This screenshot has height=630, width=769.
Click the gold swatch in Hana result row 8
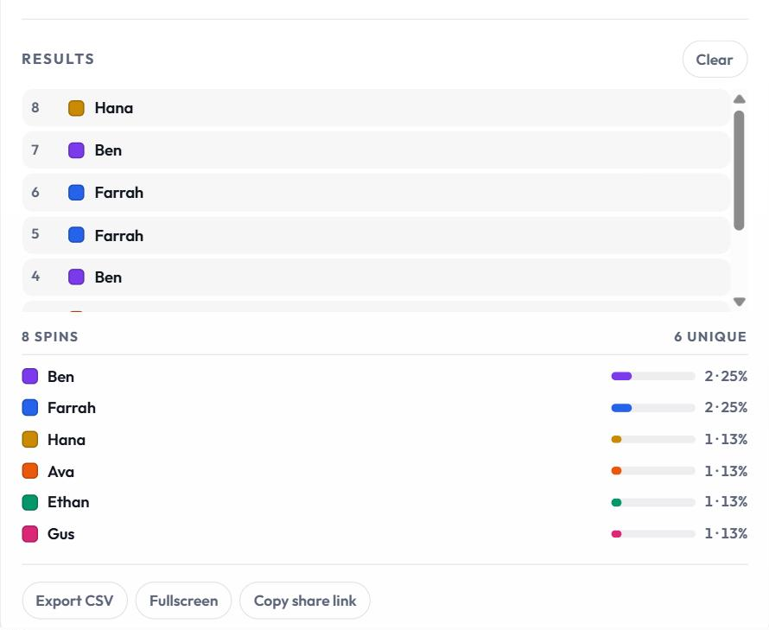pos(76,108)
